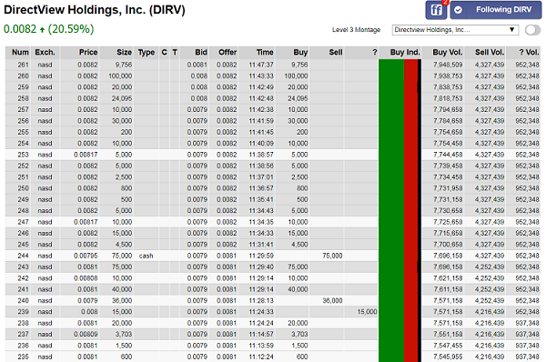Click price 0.00809 in row 237
The height and width of the screenshot is (362, 546).
pyautogui.click(x=86, y=335)
